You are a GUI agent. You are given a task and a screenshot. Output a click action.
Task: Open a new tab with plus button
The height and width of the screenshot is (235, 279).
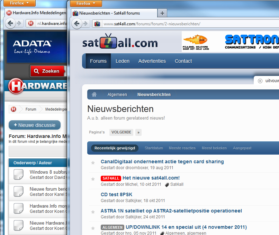click(x=162, y=13)
